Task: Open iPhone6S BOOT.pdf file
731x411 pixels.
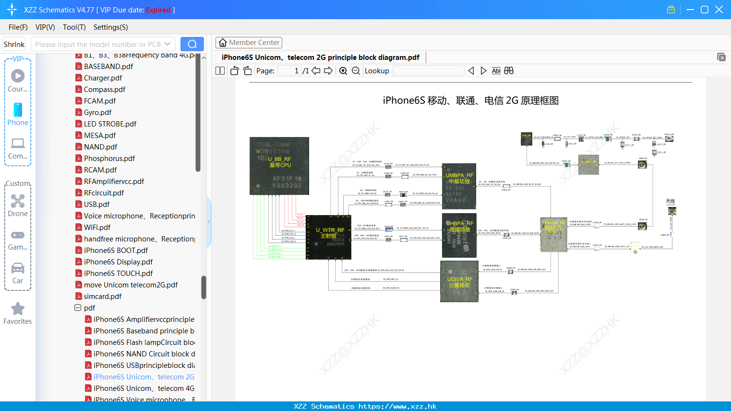Action: coord(116,251)
